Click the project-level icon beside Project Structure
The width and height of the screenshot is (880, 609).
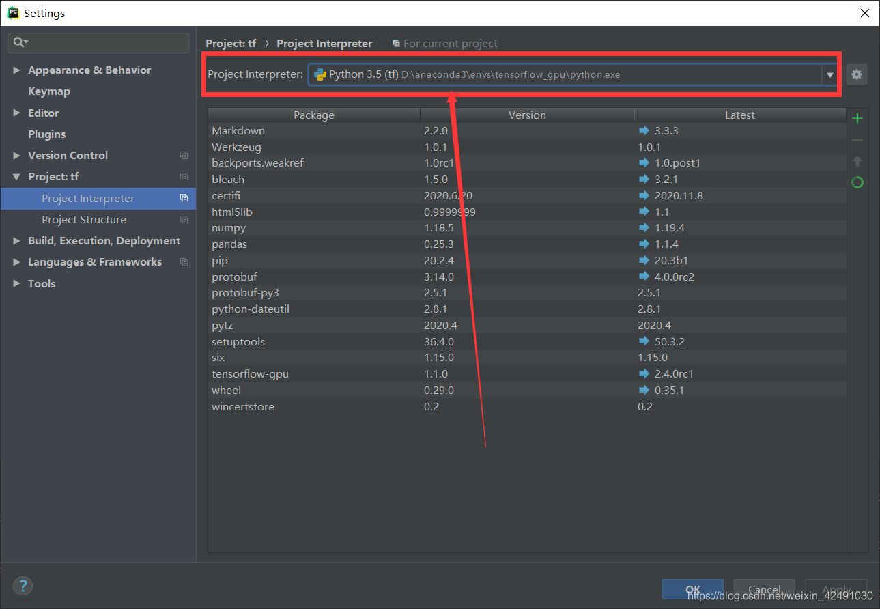[x=184, y=220]
